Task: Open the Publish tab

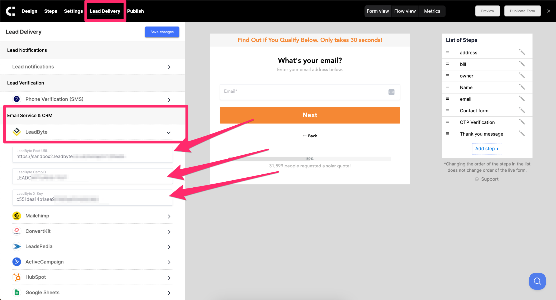Action: pyautogui.click(x=135, y=11)
